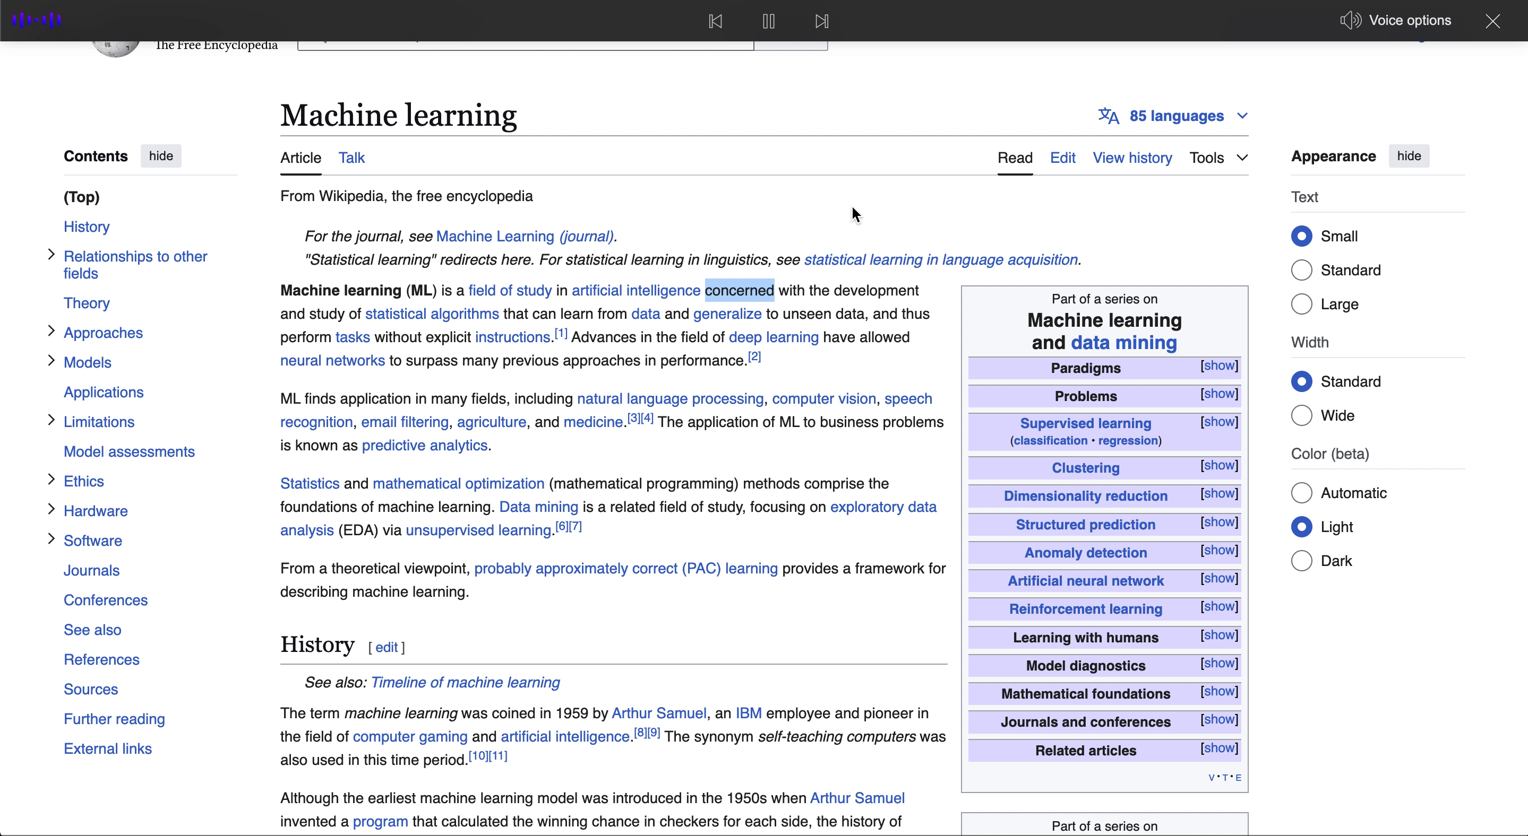Close the read aloud toolbar

point(1492,21)
